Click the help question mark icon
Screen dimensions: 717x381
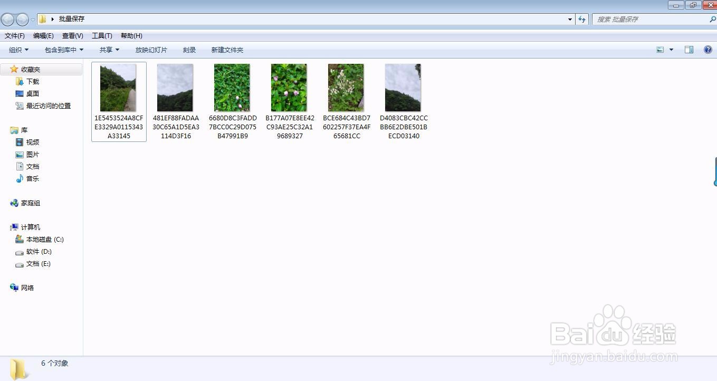pos(708,50)
